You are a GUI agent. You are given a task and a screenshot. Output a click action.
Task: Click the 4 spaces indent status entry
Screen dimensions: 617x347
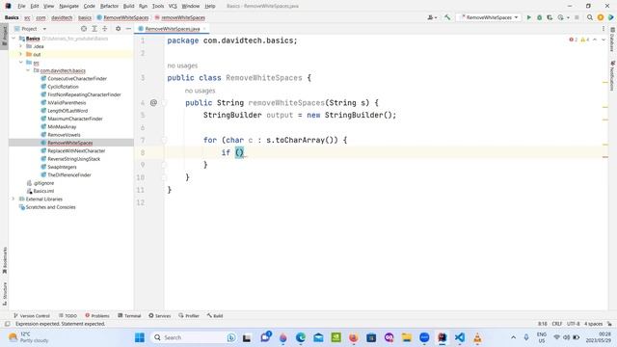click(593, 324)
